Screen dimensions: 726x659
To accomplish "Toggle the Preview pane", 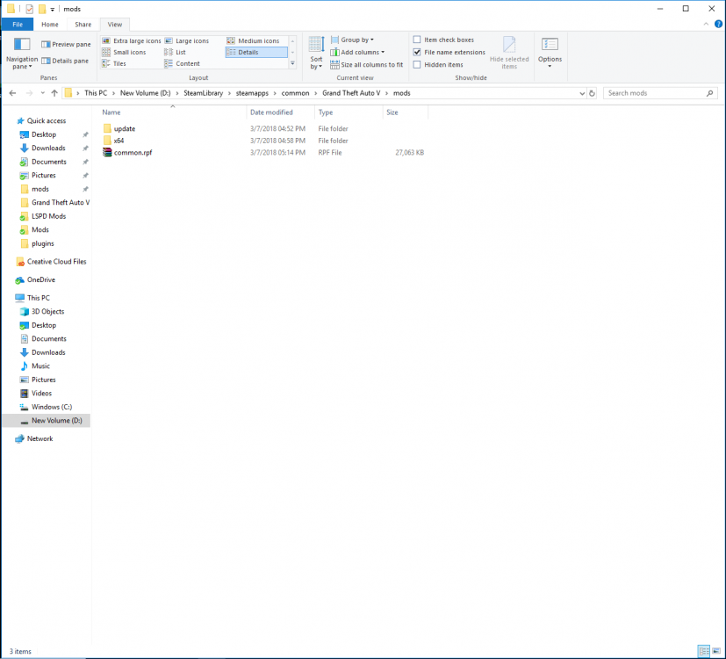I will [66, 45].
